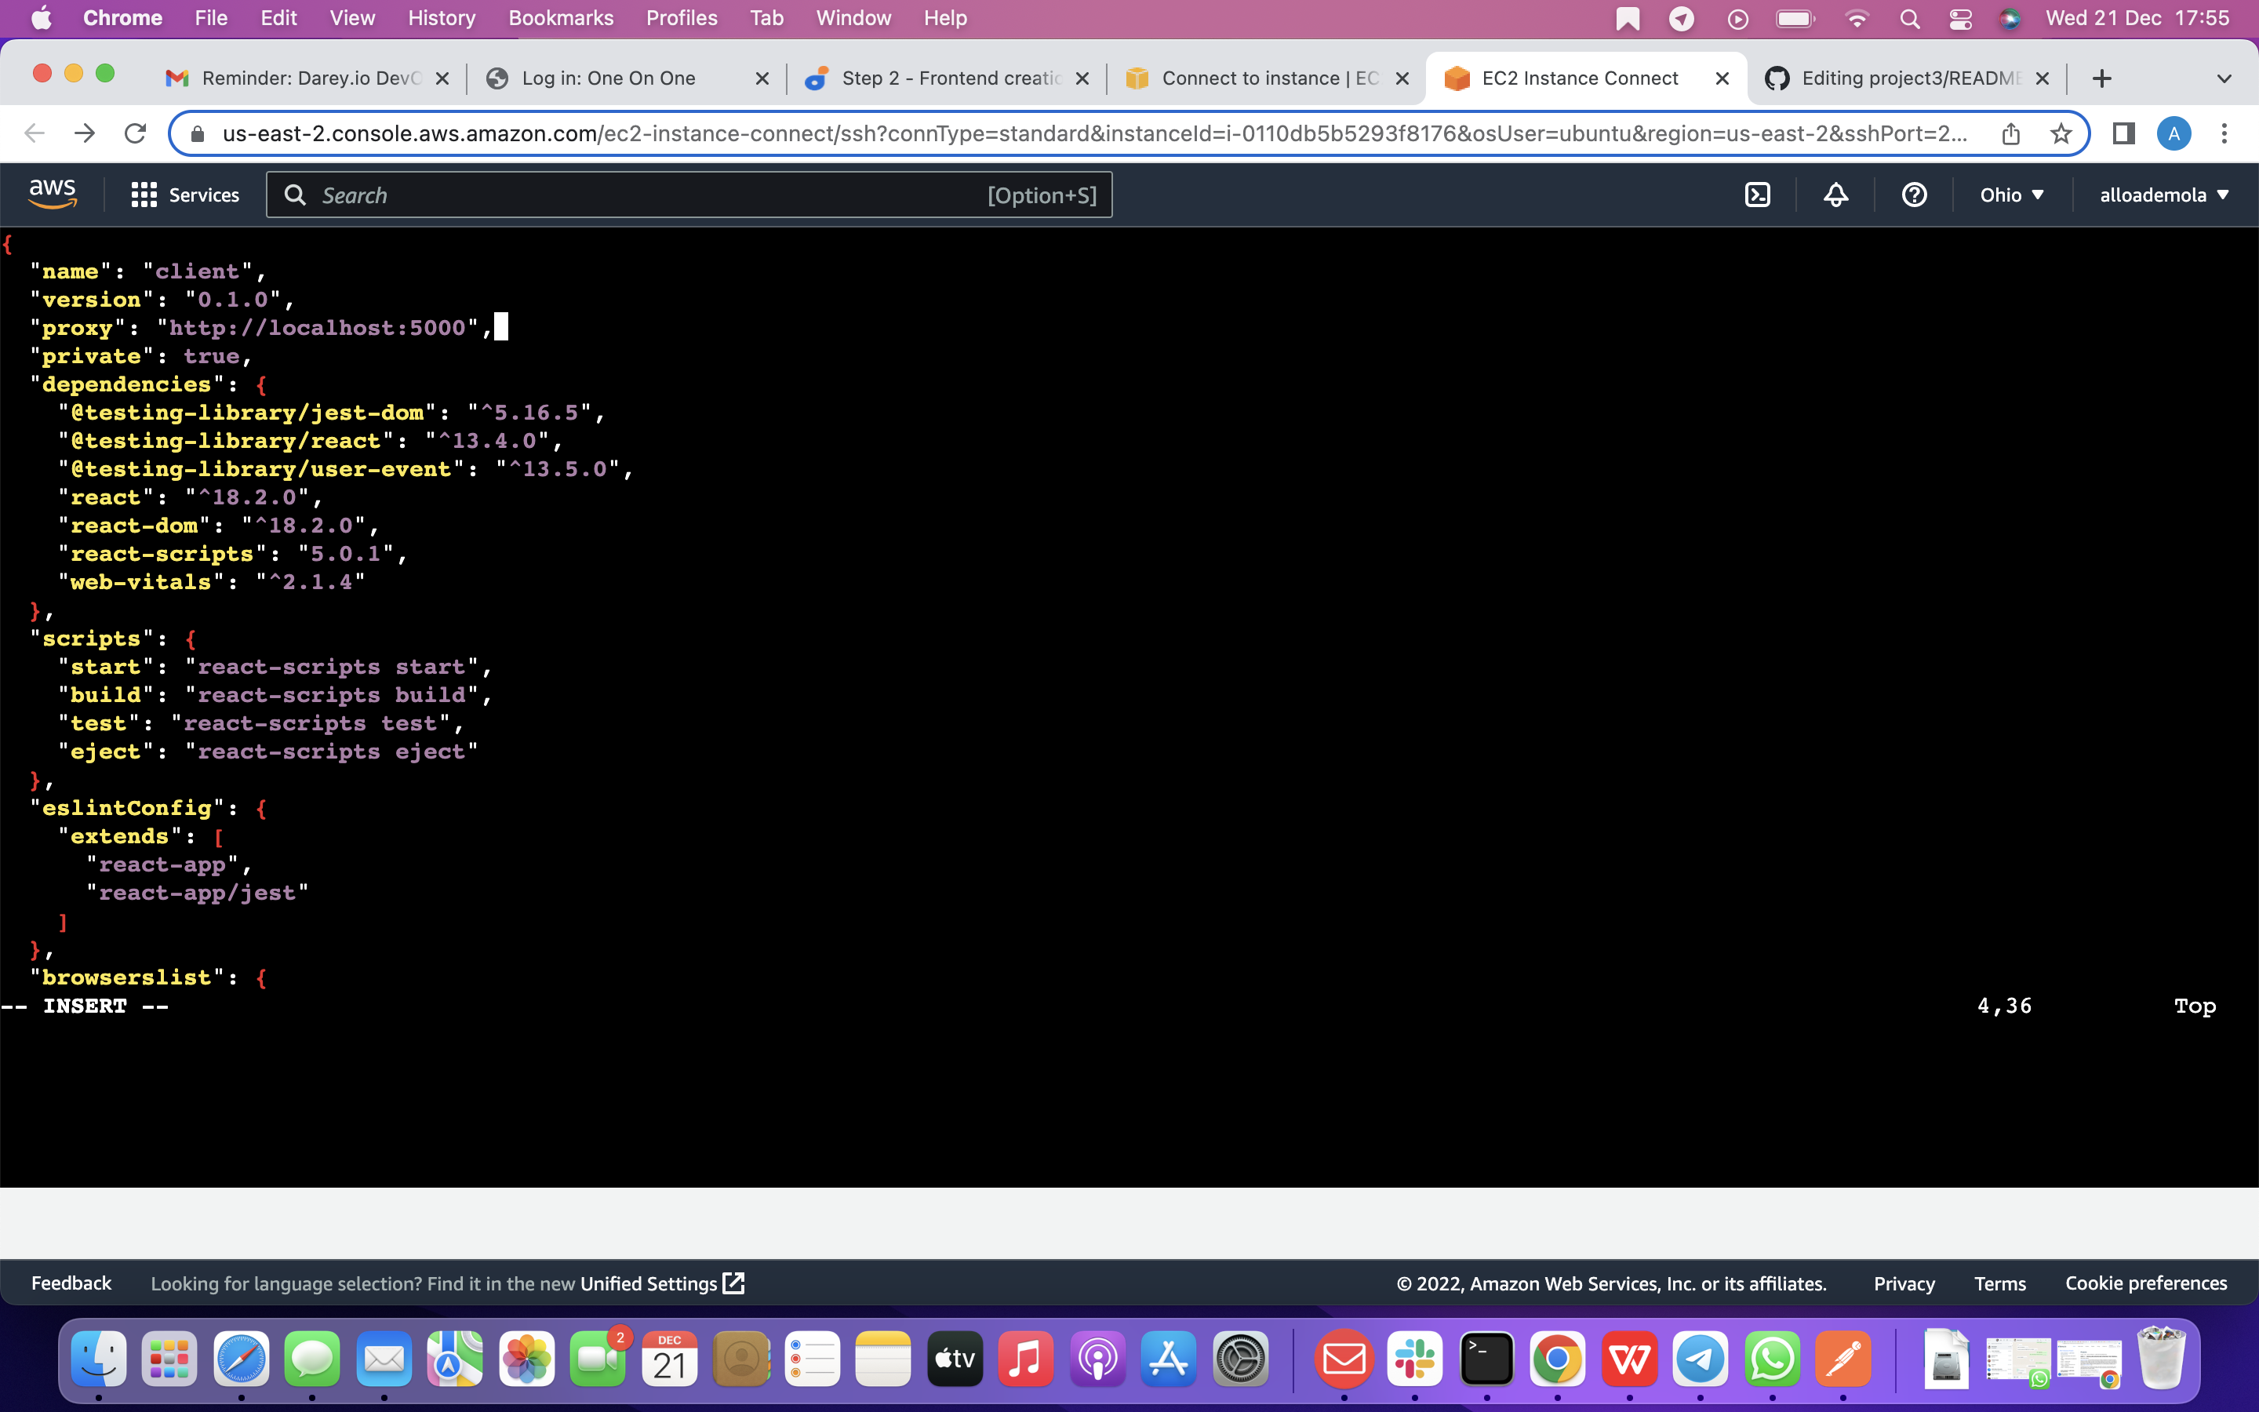2259x1412 pixels.
Task: Toggle Chrome's side panel
Action: 2123,133
